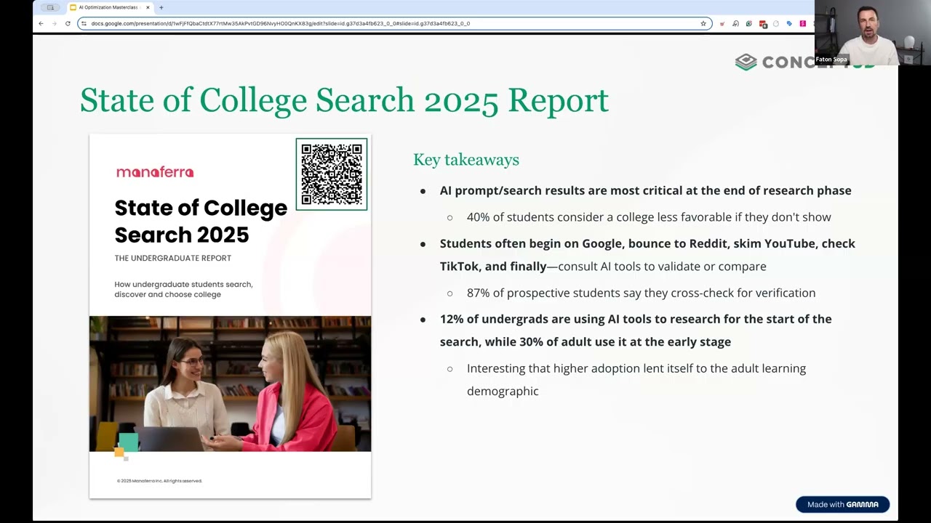This screenshot has height=523, width=931.
Task: Click the Made with Gamma badge
Action: 842,504
